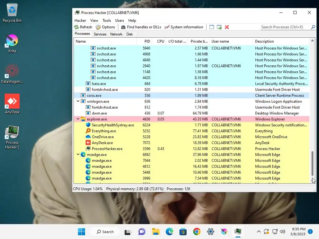
Task: Sort by the CPU column header
Action: click(159, 41)
